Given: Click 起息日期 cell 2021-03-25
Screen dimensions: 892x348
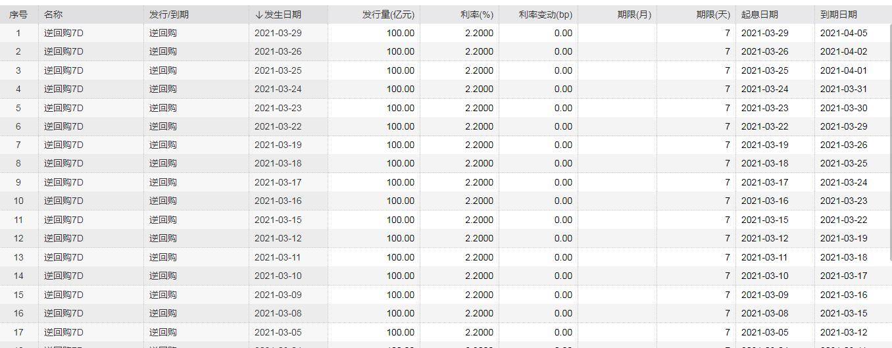Looking at the screenshot, I should (x=765, y=70).
